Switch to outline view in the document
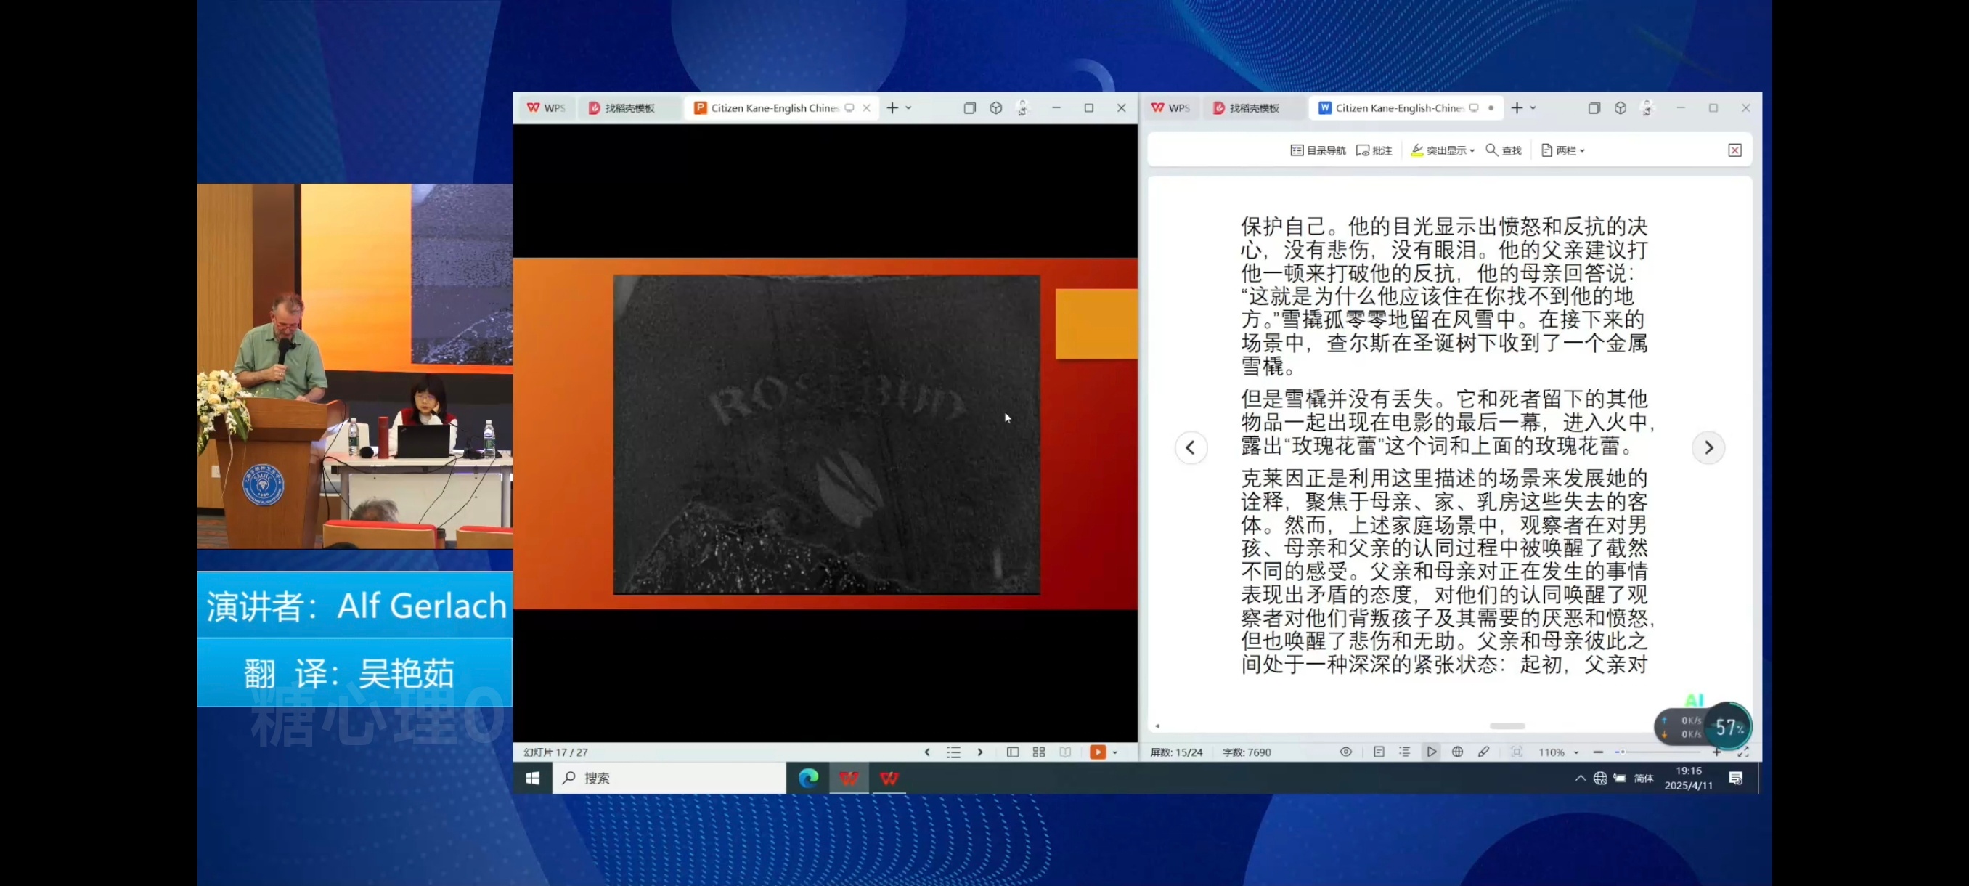The height and width of the screenshot is (886, 1969). pos(1405,752)
